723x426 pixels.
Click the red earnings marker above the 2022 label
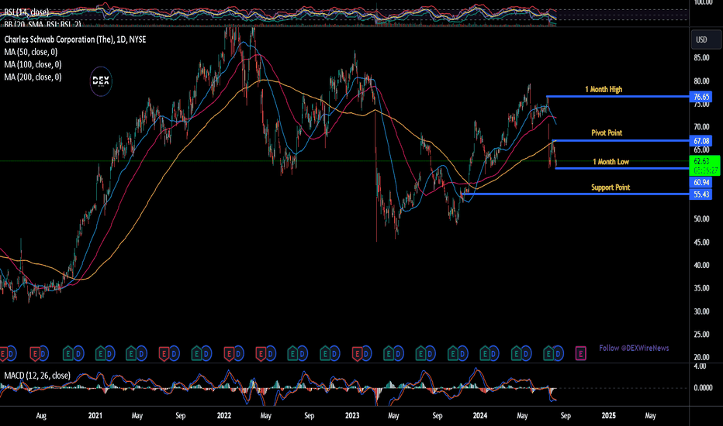tap(228, 354)
